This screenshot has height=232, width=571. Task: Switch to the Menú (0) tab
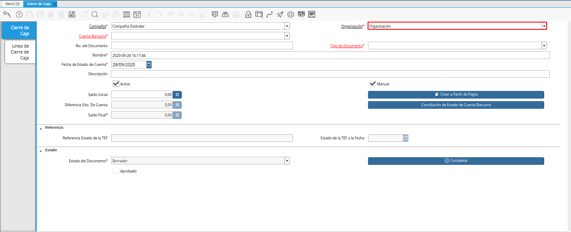[12, 4]
